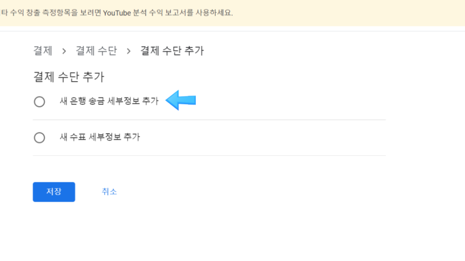
Task: Go to 결제 in the breadcrumb
Action: pyautogui.click(x=43, y=50)
